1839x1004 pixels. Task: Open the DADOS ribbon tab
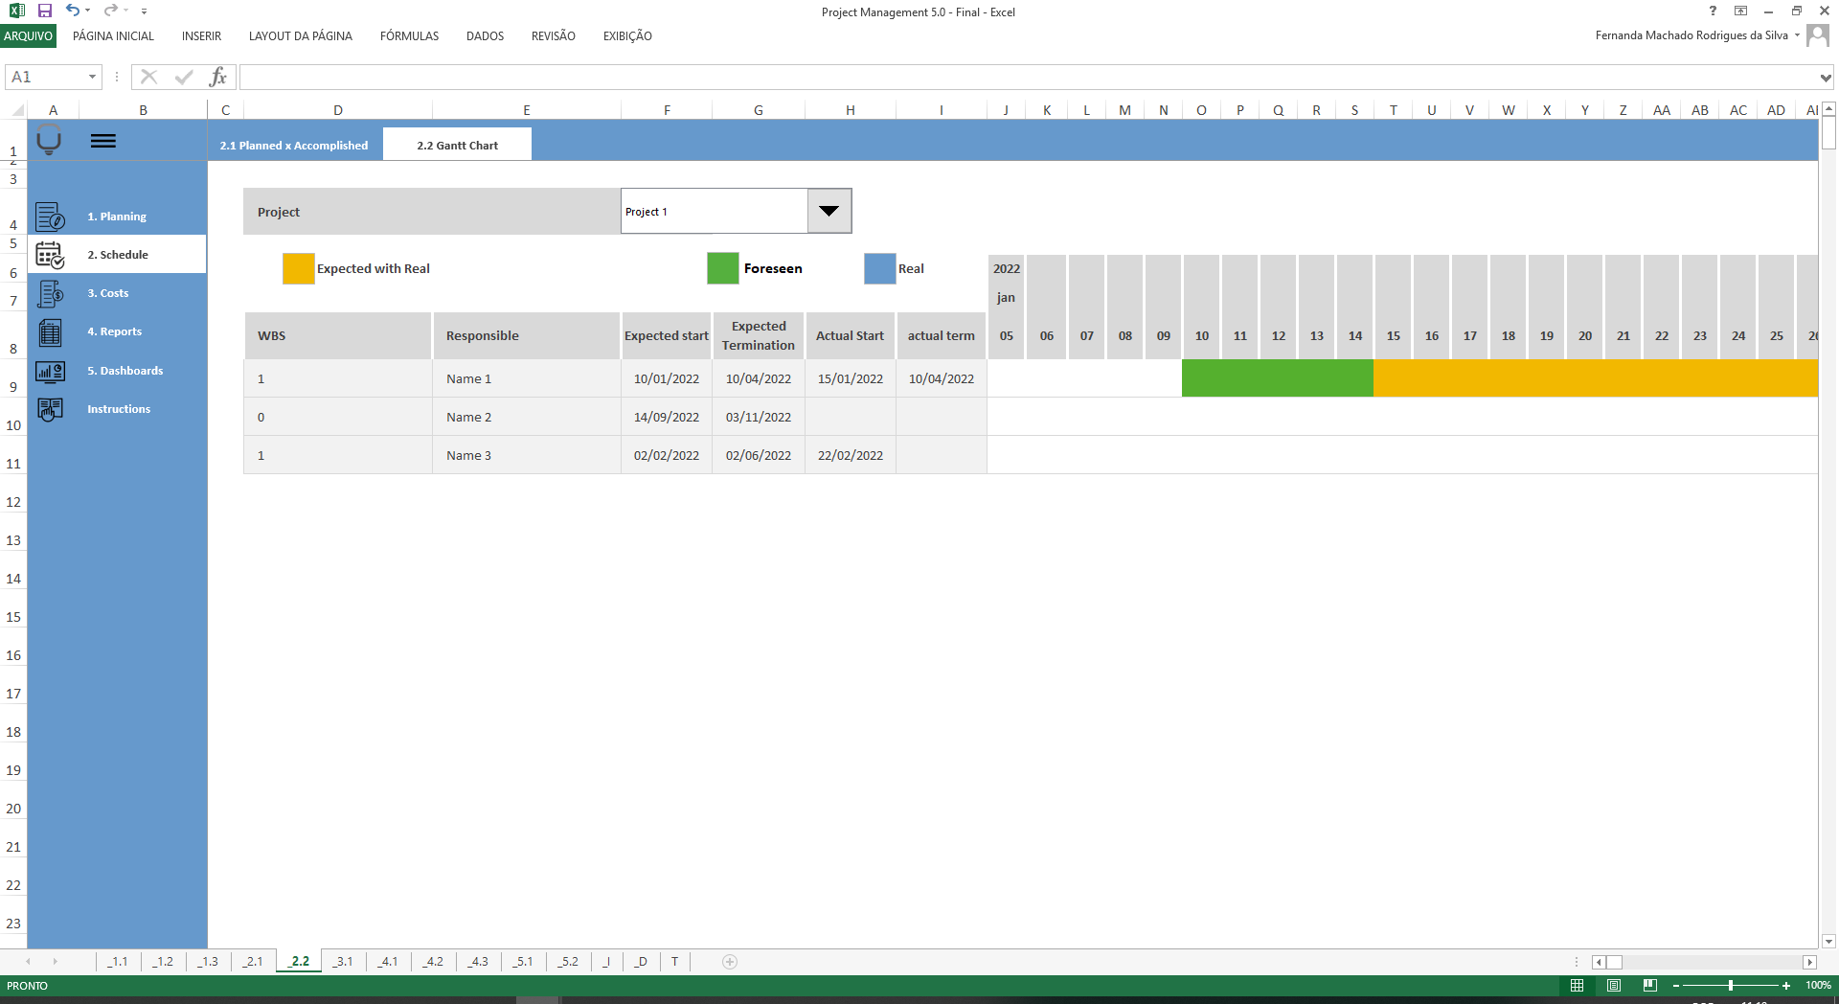pyautogui.click(x=484, y=36)
